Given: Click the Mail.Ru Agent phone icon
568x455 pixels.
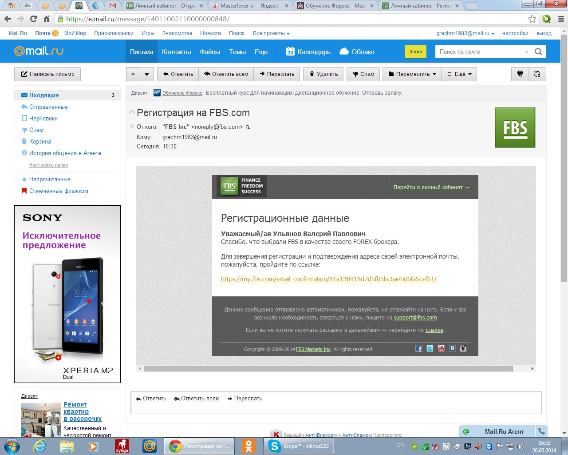Looking at the screenshot, I should click(x=541, y=431).
